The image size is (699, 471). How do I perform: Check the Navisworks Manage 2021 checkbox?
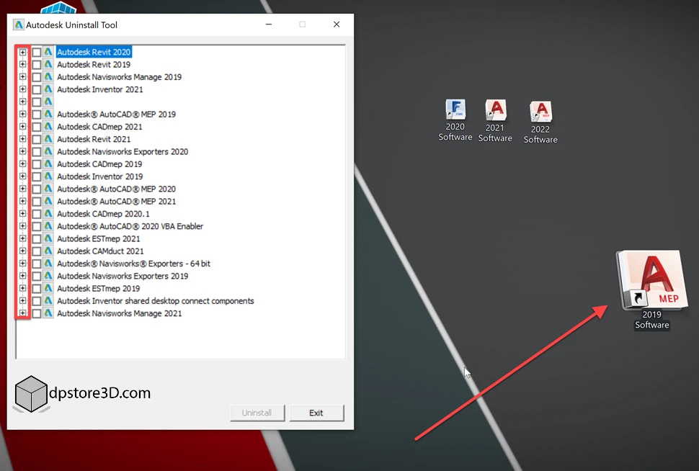click(37, 314)
